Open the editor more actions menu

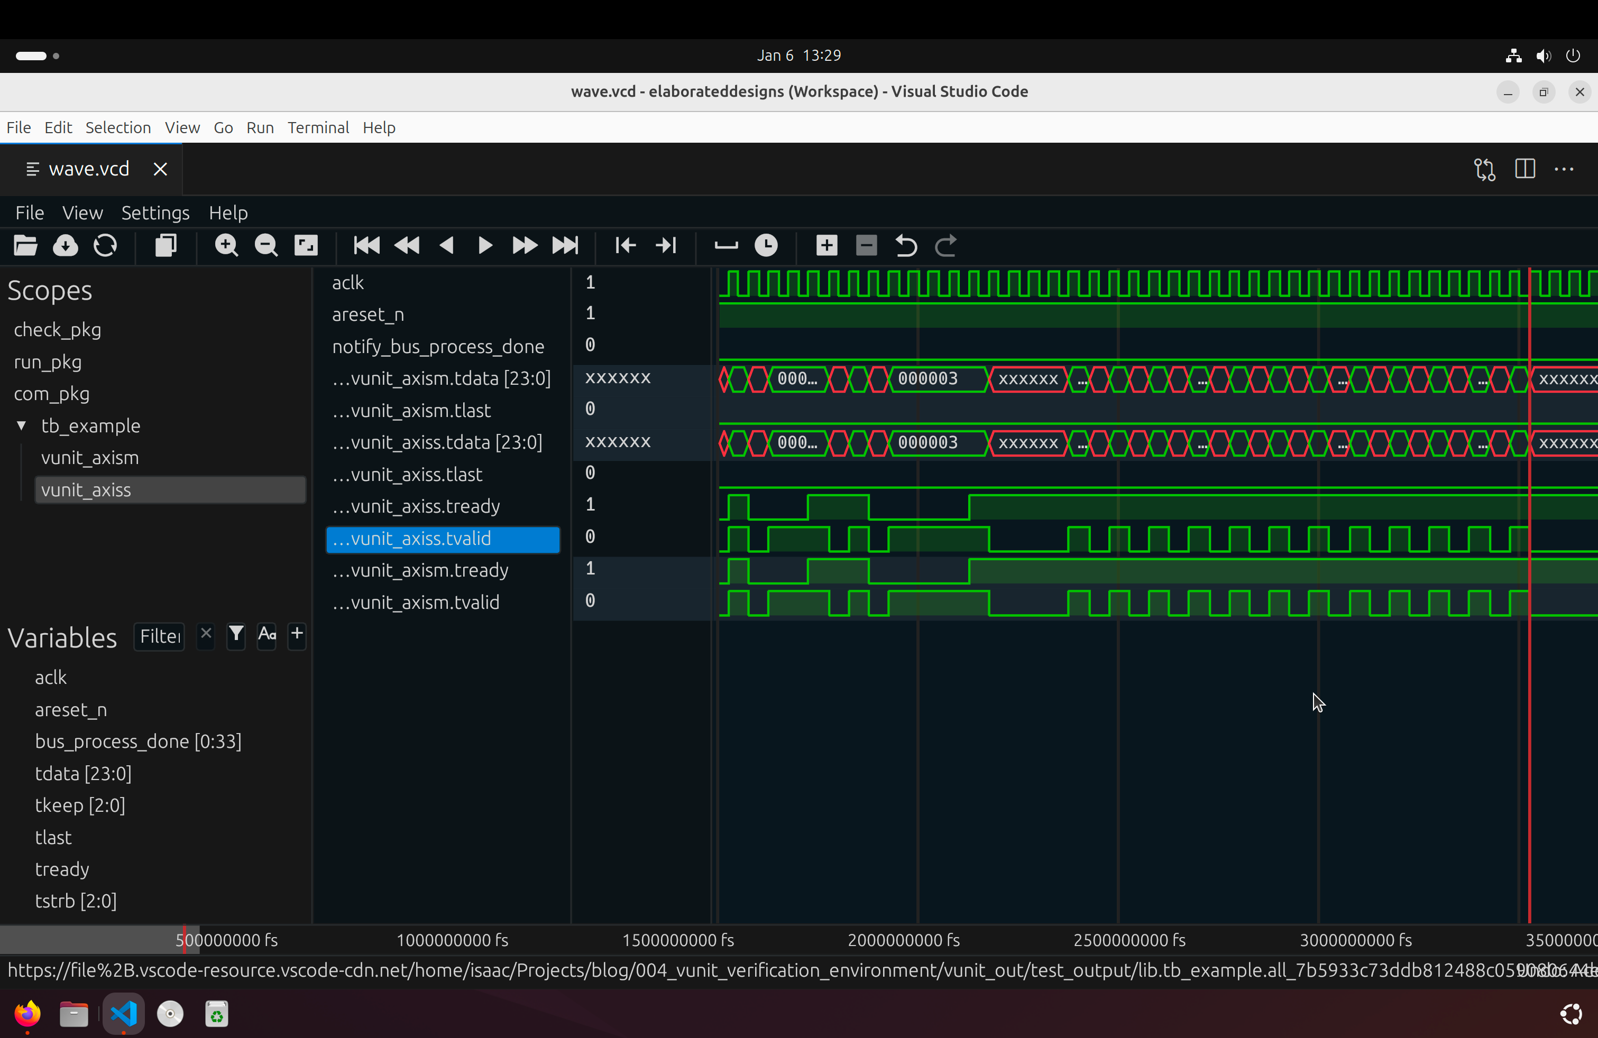coord(1564,169)
